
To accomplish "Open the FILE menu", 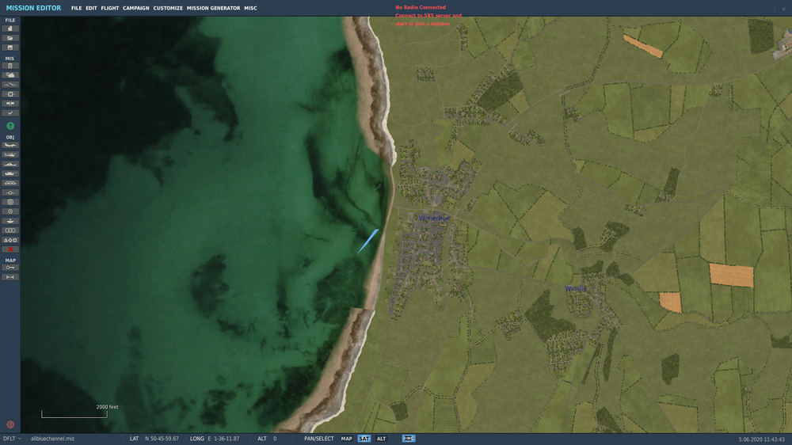I will coord(76,8).
